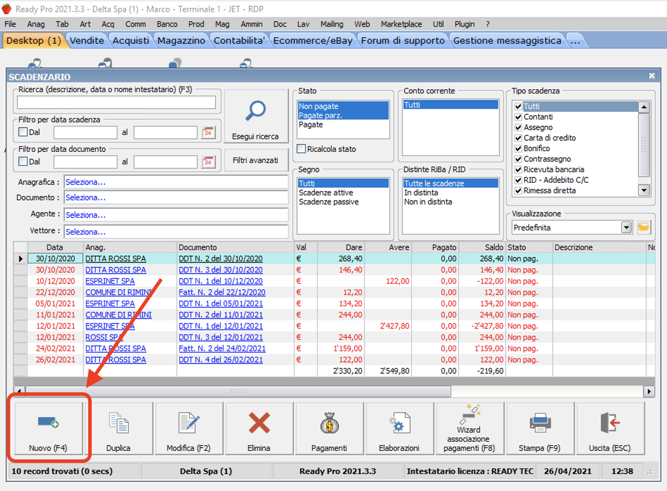Sort grid by Saldo column header

tap(482, 247)
